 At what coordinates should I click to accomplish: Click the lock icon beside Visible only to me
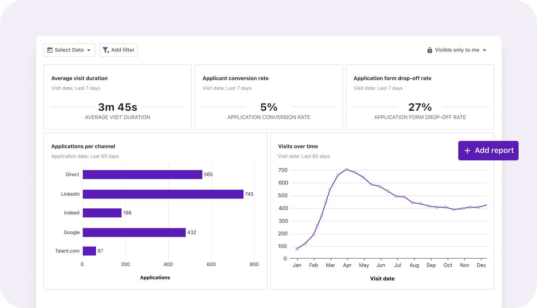click(x=430, y=50)
